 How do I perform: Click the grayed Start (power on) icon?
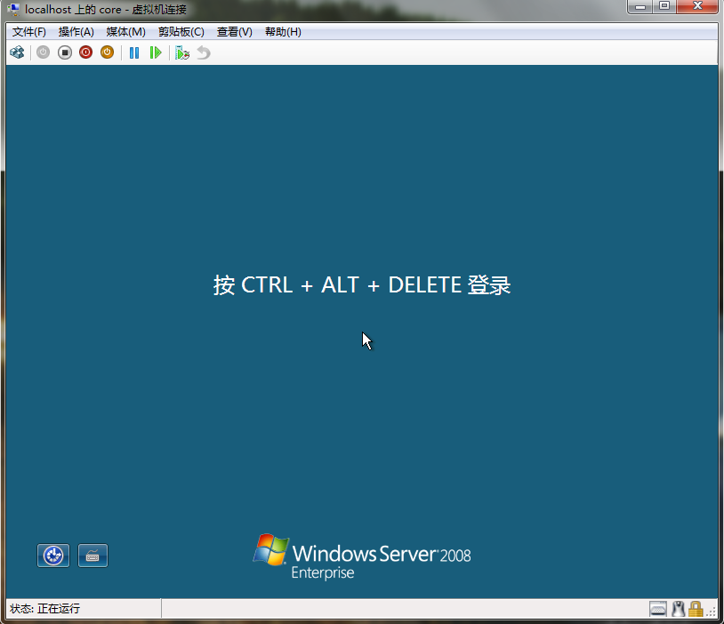(x=43, y=52)
